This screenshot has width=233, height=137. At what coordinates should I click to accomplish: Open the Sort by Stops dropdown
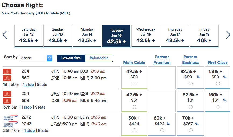click(x=36, y=58)
